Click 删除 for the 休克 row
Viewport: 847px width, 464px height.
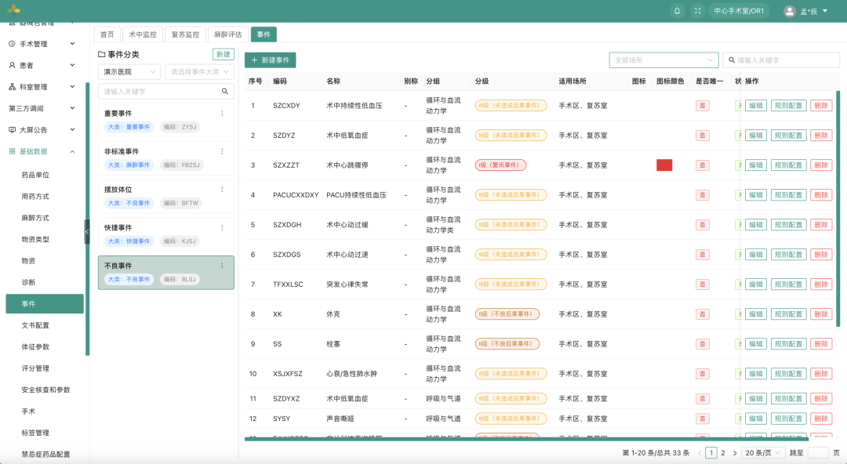click(x=821, y=314)
